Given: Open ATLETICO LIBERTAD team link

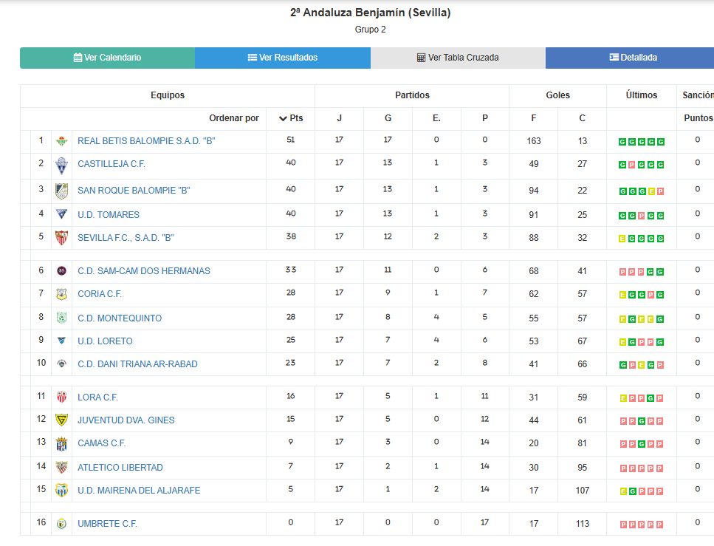Looking at the screenshot, I should (120, 467).
